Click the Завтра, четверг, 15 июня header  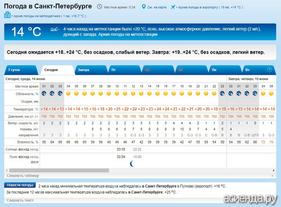pos(248,79)
